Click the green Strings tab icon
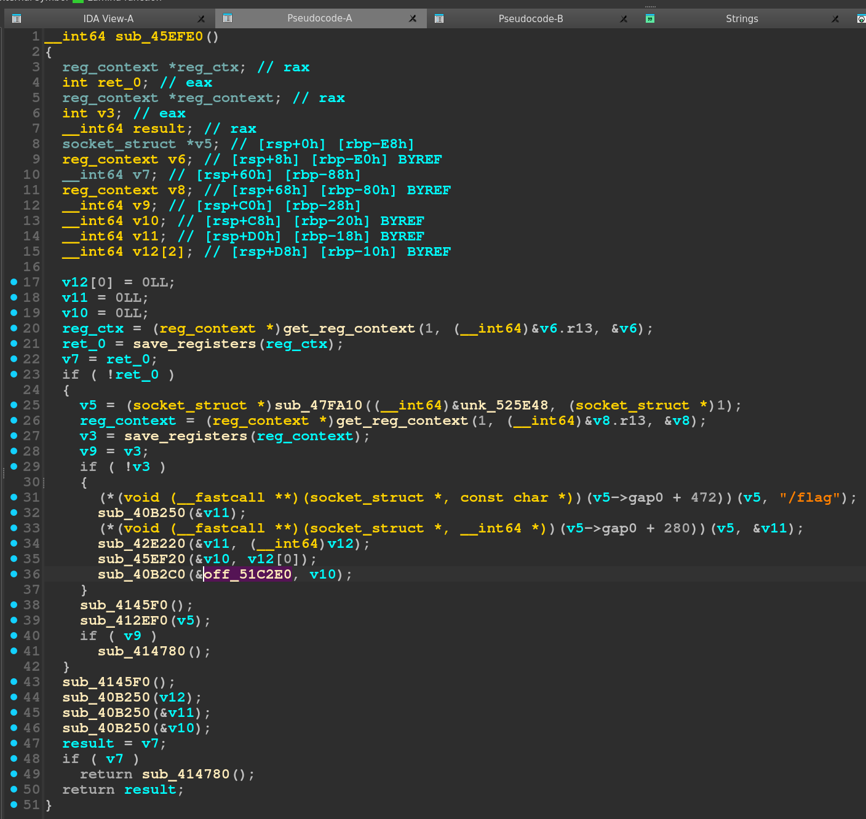 tap(650, 18)
